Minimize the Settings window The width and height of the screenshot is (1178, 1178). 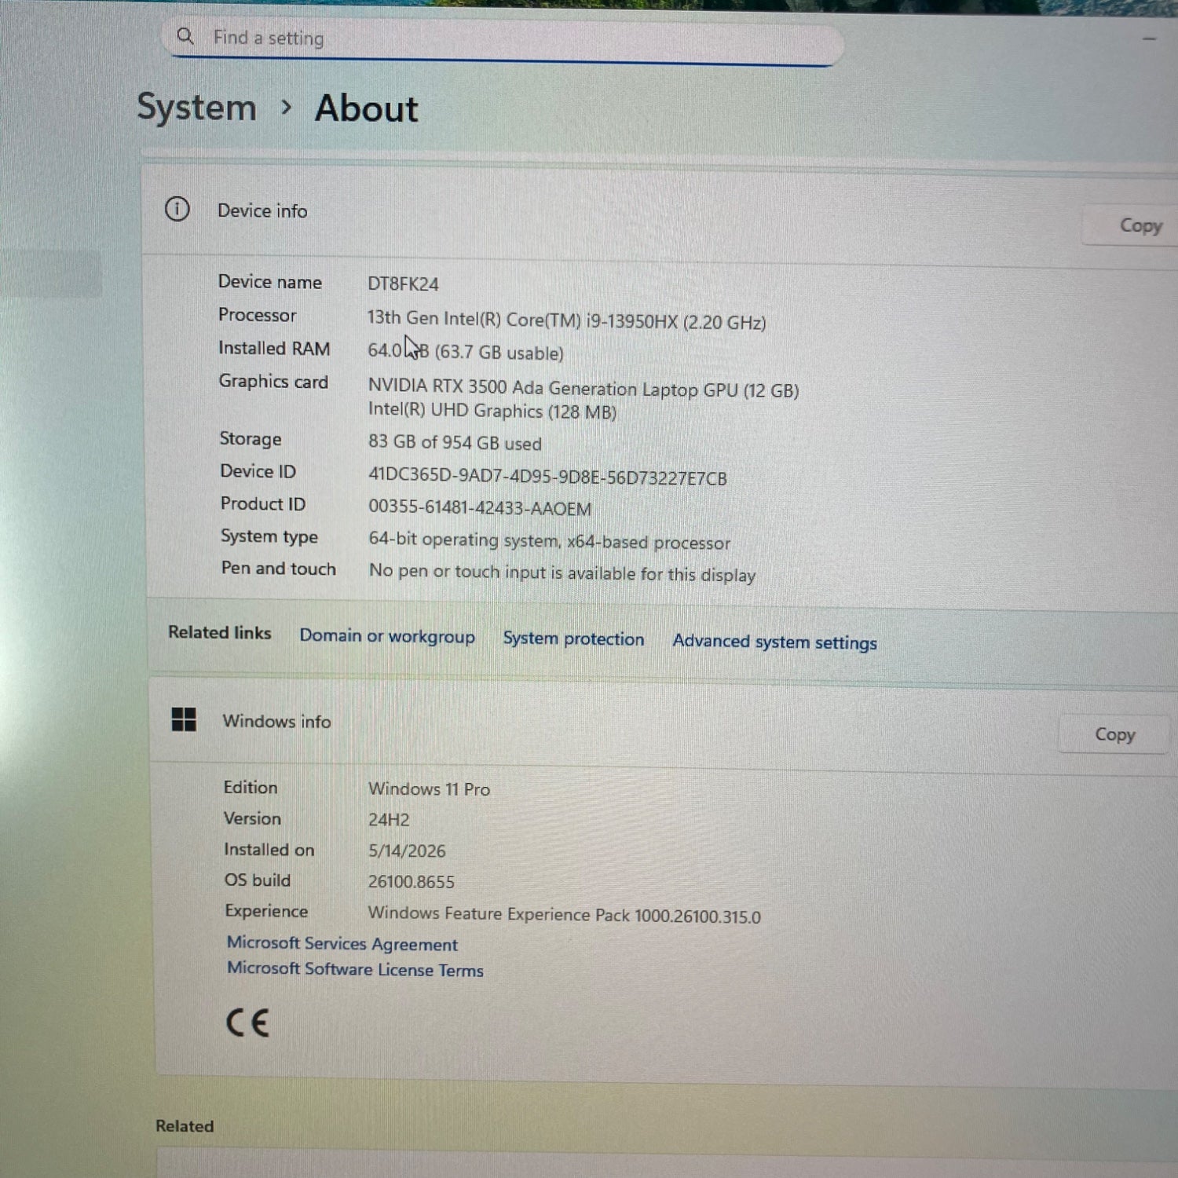pos(1149,38)
